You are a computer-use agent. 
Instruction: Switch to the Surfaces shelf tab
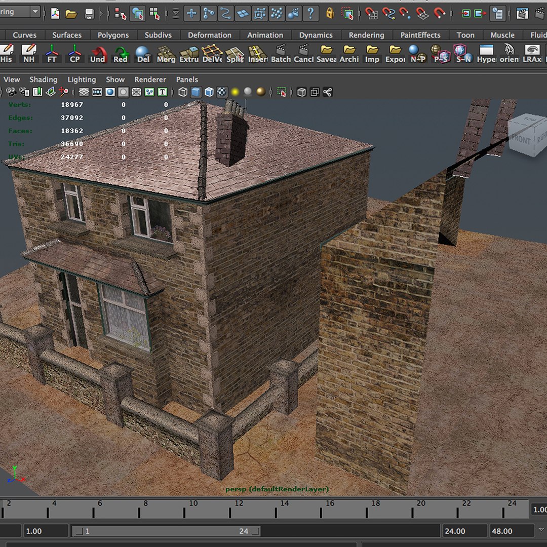[67, 35]
